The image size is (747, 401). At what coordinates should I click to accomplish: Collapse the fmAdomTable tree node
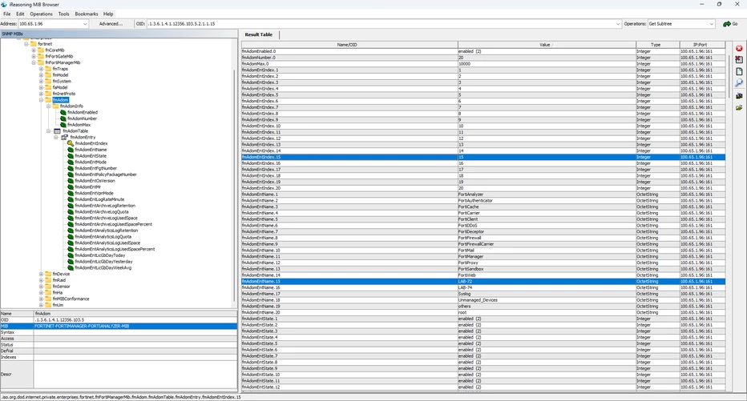click(x=49, y=130)
